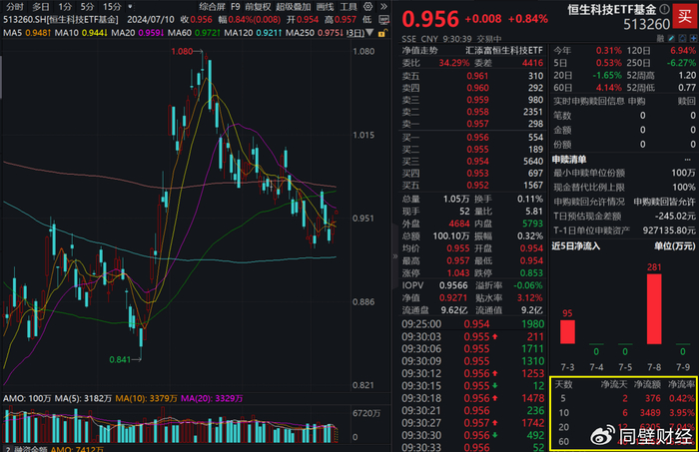
Task: Click trade tick at 09:25:00
Action: [472, 324]
